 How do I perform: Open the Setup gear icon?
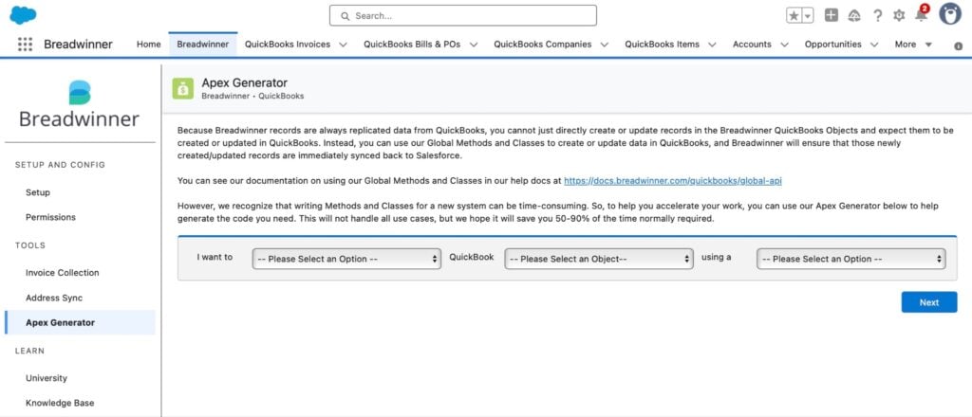coord(899,16)
